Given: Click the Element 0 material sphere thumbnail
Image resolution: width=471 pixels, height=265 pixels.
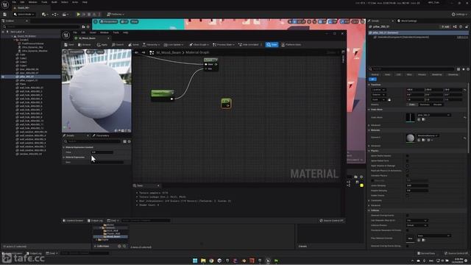Looking at the screenshot, I should 410,138.
